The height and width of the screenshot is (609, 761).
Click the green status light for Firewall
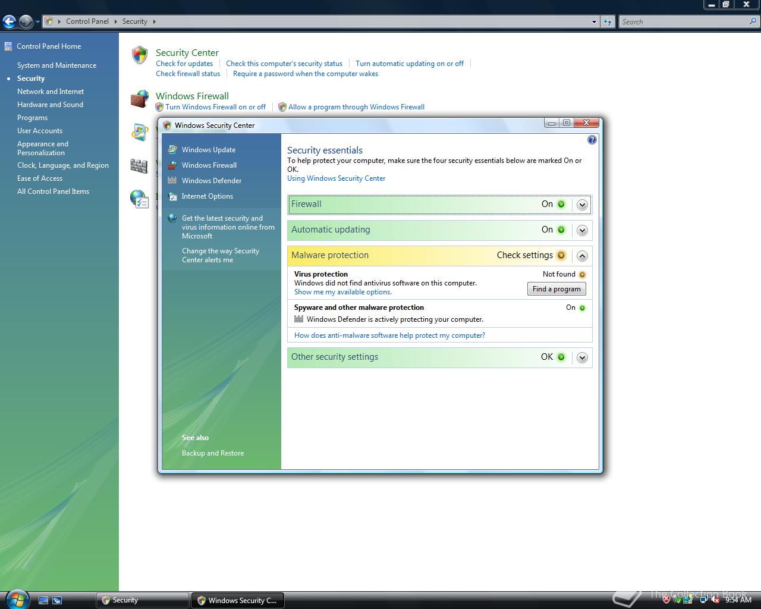click(x=561, y=204)
